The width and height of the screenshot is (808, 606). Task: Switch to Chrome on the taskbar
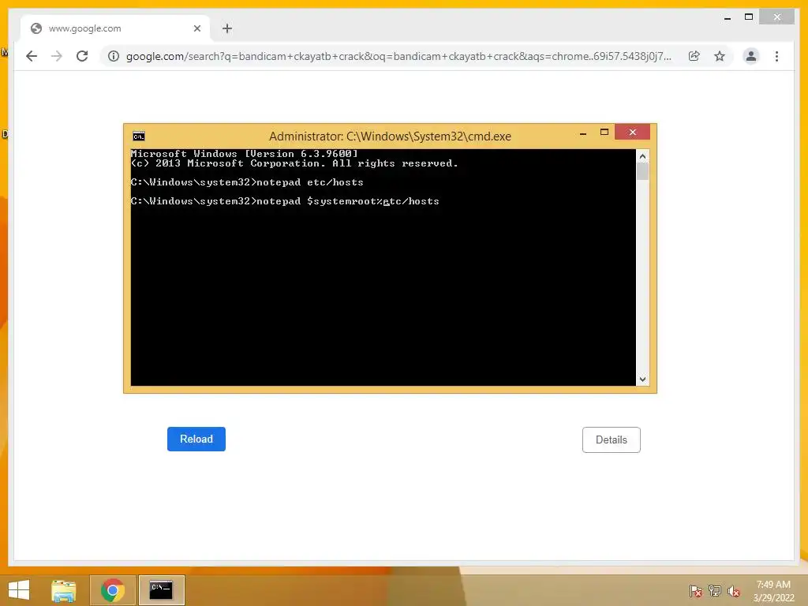tap(112, 590)
